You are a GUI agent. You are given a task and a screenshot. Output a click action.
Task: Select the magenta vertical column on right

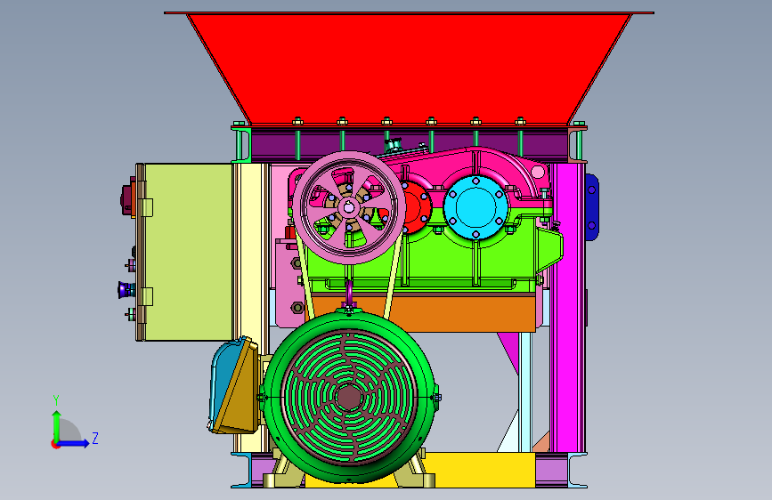[x=569, y=308]
